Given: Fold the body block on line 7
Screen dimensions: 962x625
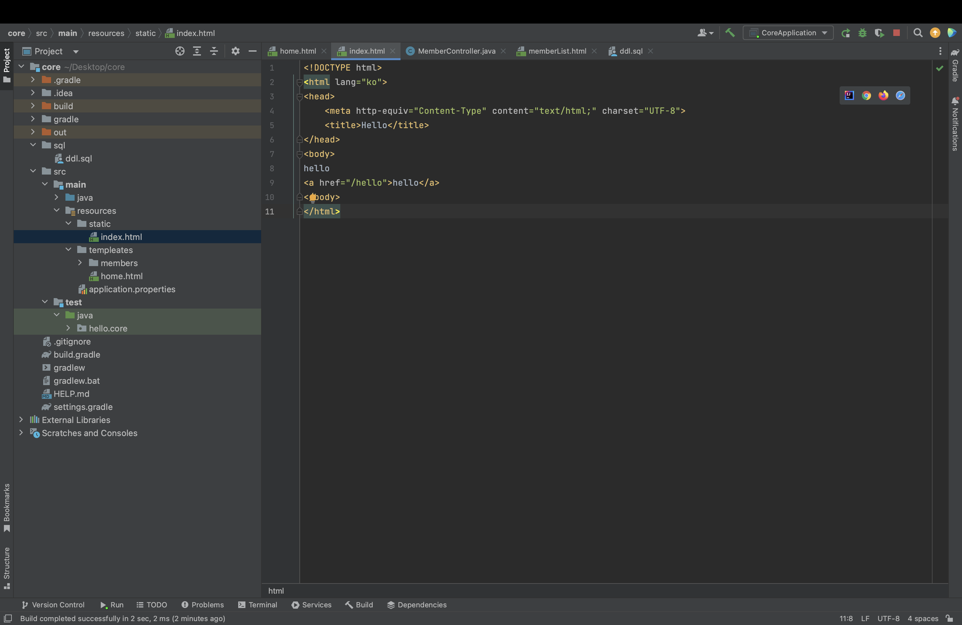Looking at the screenshot, I should tap(299, 154).
